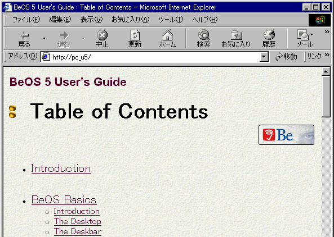This screenshot has height=237, width=334.
Task: Click the Links (リンク) bar label
Action: click(314, 57)
